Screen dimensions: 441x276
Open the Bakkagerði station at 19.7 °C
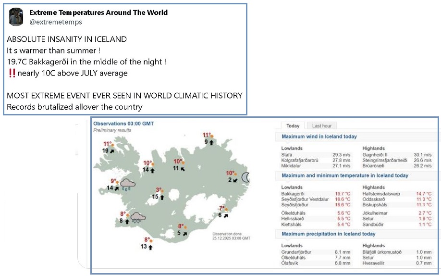(292, 193)
